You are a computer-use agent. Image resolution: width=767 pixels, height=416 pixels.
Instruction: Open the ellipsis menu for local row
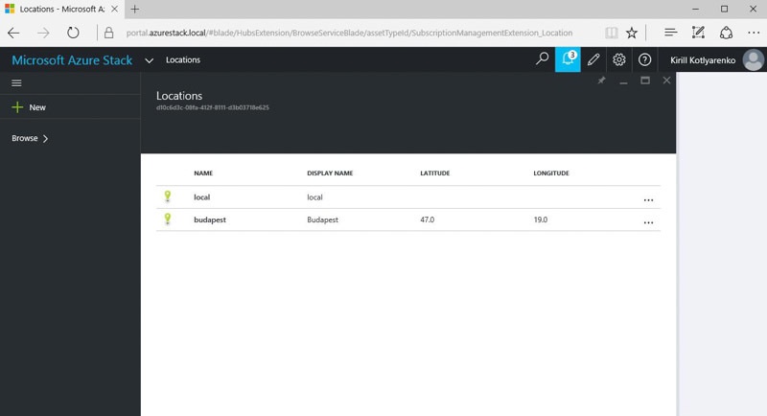pyautogui.click(x=649, y=200)
